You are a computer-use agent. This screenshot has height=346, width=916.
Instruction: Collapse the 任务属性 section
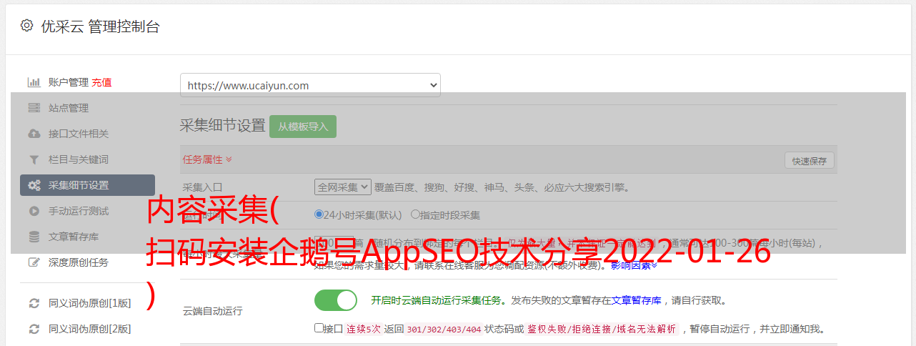coord(208,159)
